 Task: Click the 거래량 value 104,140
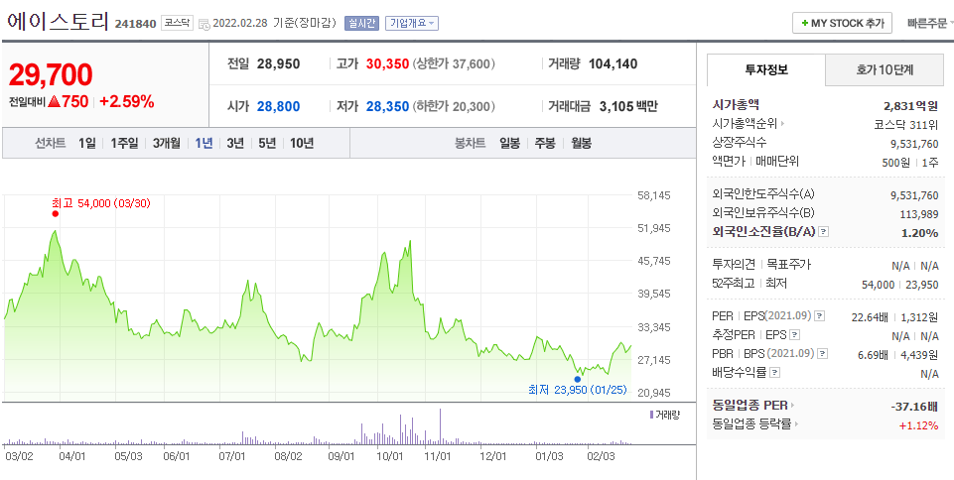point(613,63)
